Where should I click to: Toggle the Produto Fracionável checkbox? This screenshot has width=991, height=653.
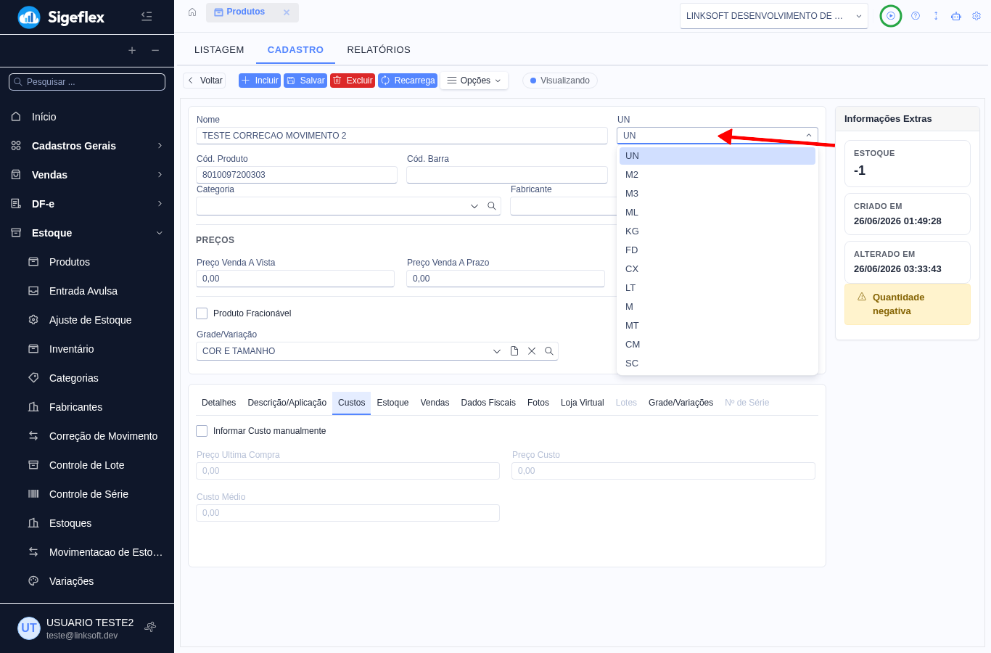pos(202,313)
